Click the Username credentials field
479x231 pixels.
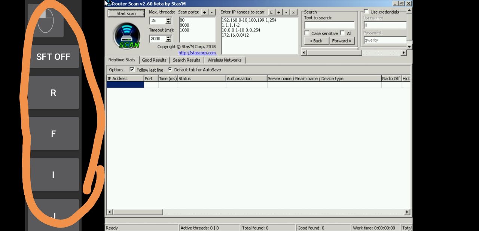[385, 25]
